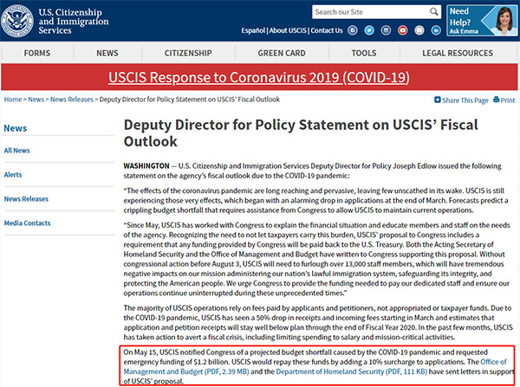Click the Print link text
This screenshot has width=520, height=387.
[508, 100]
